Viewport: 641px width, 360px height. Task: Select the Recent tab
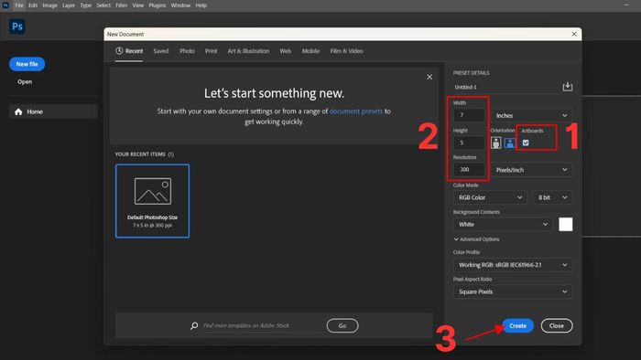click(129, 51)
